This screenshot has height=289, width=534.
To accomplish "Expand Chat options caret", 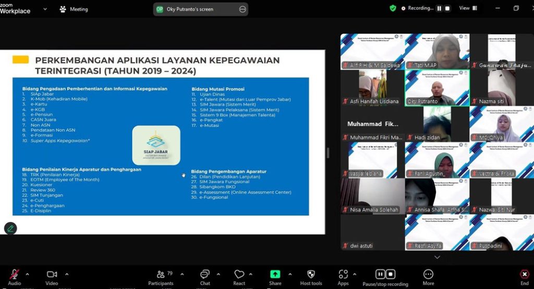I will [x=219, y=274].
